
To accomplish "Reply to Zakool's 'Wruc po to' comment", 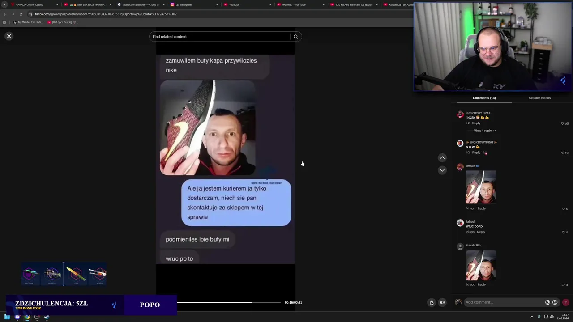I will pyautogui.click(x=481, y=232).
